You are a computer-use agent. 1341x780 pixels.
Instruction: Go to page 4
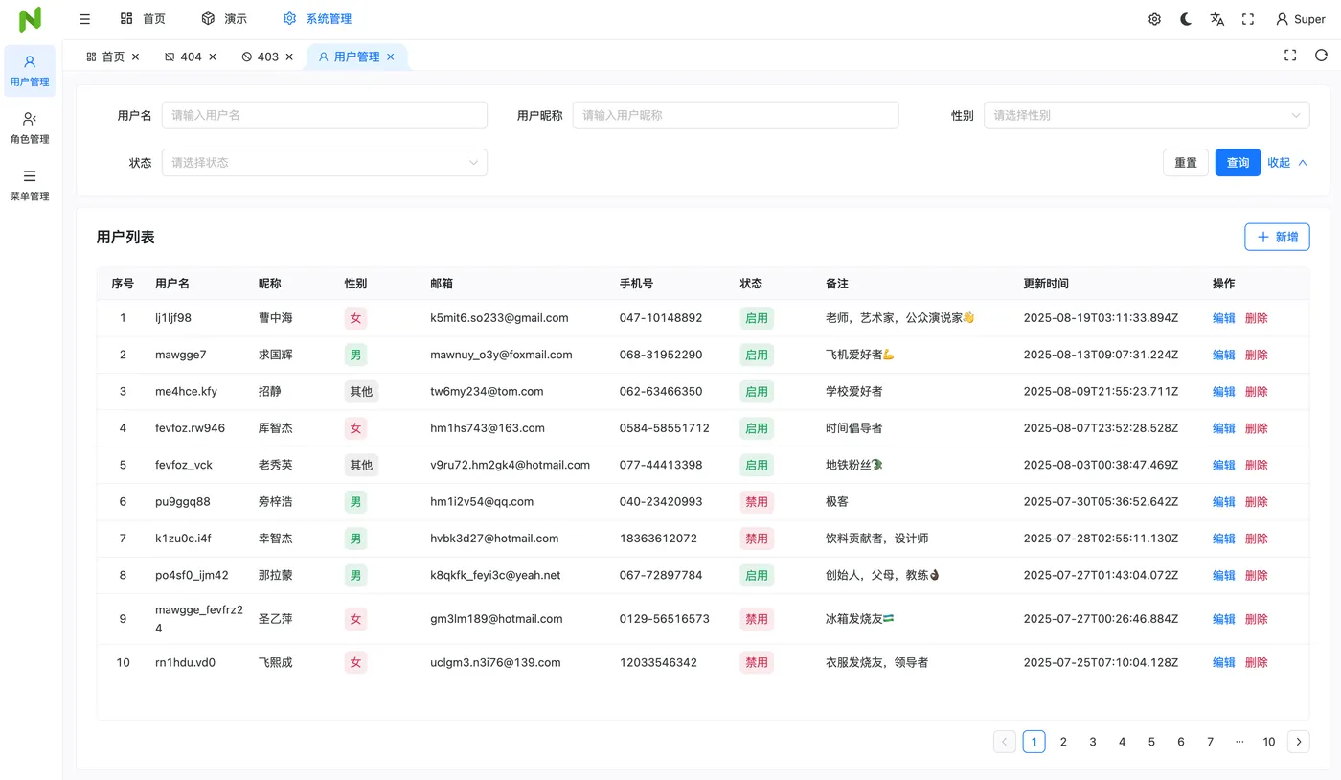[1122, 742]
